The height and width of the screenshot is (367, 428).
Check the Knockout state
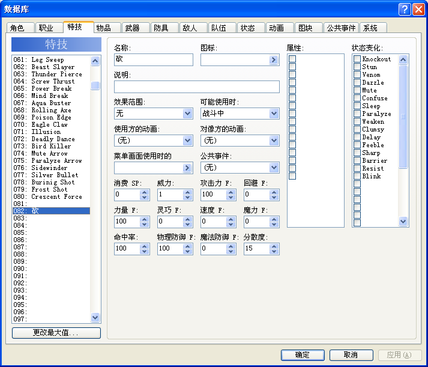[x=357, y=59]
